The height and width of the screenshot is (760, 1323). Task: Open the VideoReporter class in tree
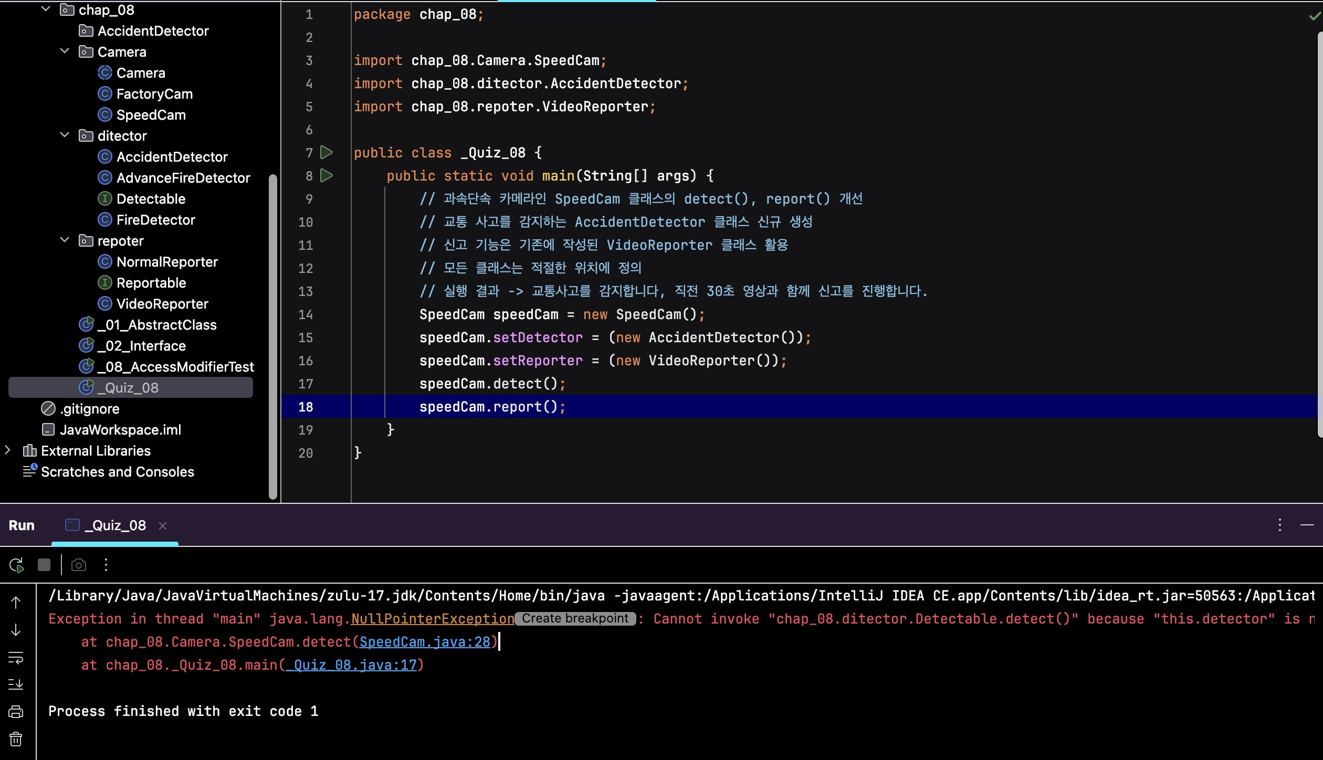coord(153,304)
